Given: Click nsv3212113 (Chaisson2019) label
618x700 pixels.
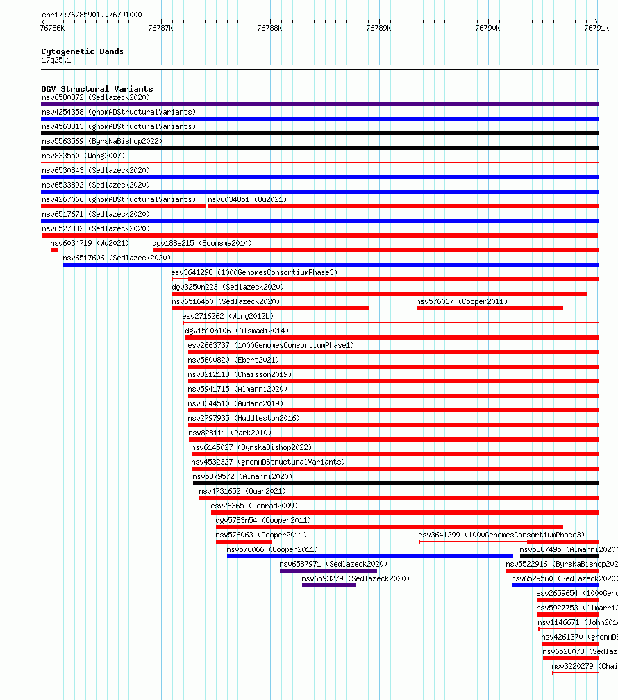Looking at the screenshot, I should point(240,374).
